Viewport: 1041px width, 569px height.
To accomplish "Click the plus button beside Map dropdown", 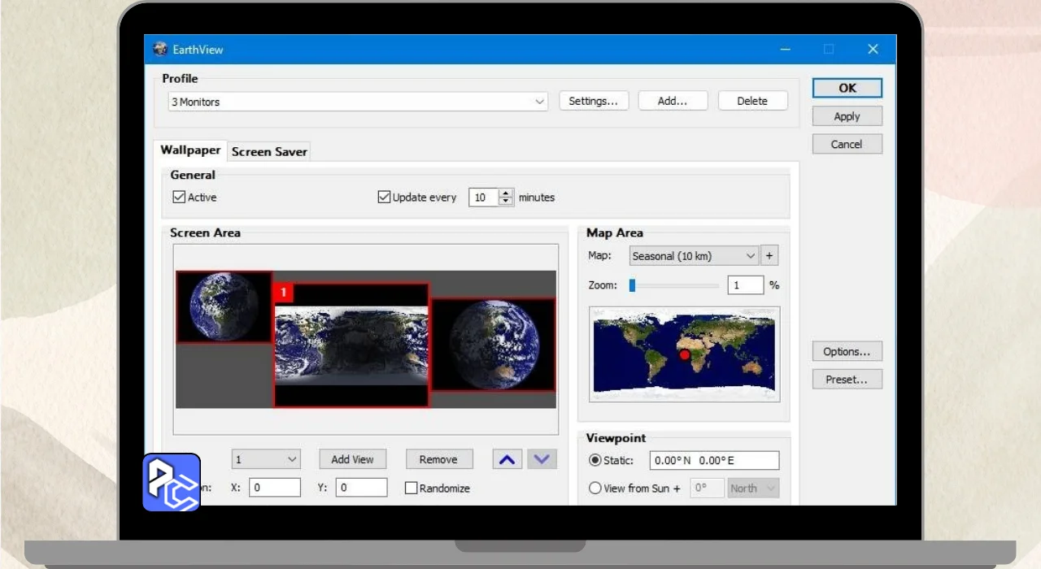I will 769,256.
